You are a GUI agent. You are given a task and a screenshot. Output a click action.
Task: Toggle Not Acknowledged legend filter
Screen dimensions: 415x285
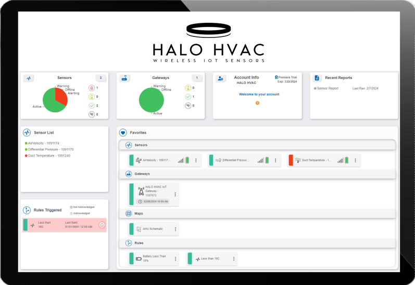coord(82,208)
